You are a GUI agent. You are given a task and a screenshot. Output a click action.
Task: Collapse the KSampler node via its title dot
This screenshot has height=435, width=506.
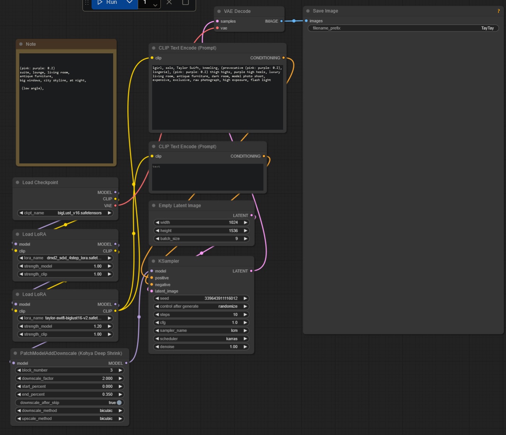pos(154,261)
